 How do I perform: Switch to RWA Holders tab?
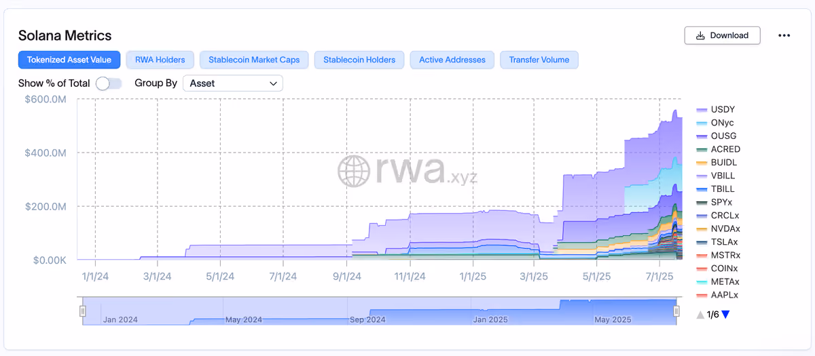click(160, 60)
